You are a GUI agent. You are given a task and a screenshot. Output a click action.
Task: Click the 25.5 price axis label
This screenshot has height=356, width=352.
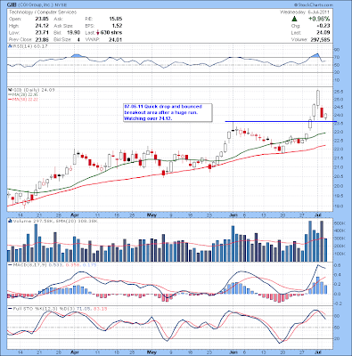point(339,92)
